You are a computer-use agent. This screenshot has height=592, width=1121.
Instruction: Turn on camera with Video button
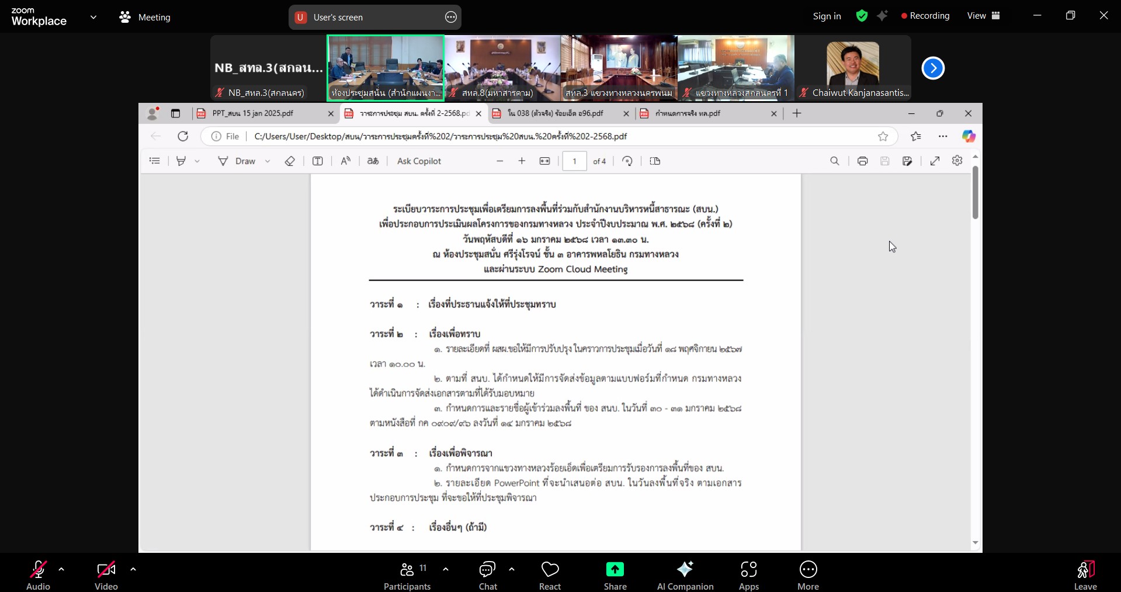coord(106,575)
